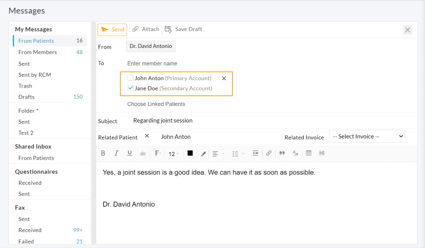
Task: Toggle underline formatting
Action: click(130, 153)
